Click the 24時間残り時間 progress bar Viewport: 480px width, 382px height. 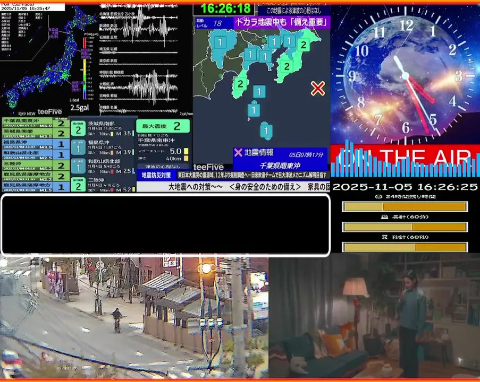coord(405,207)
